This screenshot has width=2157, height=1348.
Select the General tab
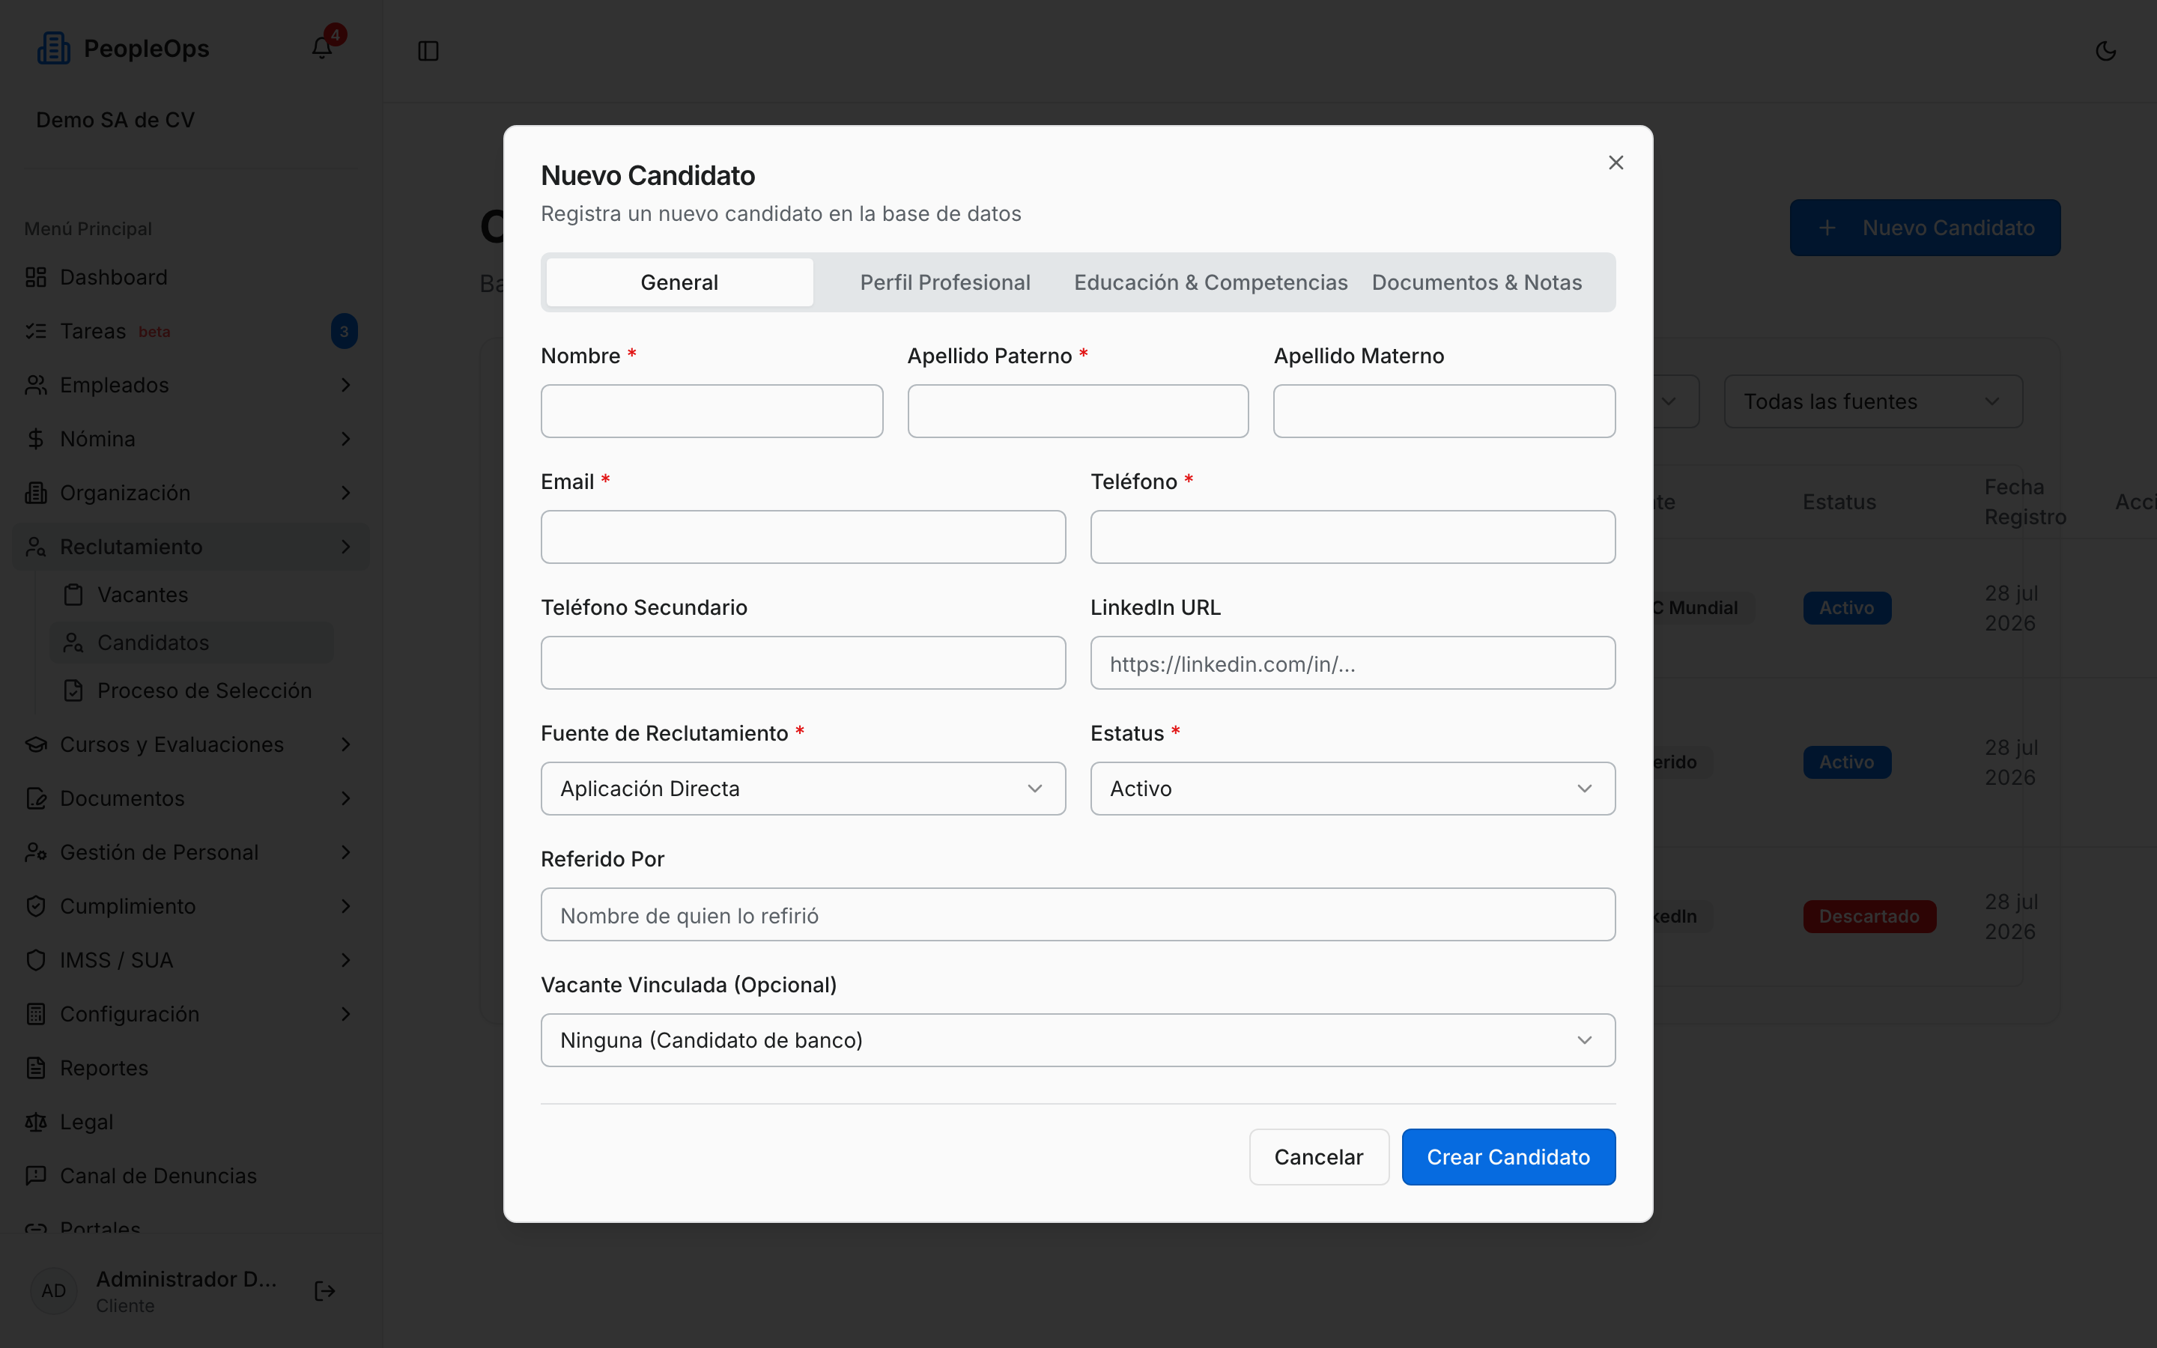coord(679,282)
